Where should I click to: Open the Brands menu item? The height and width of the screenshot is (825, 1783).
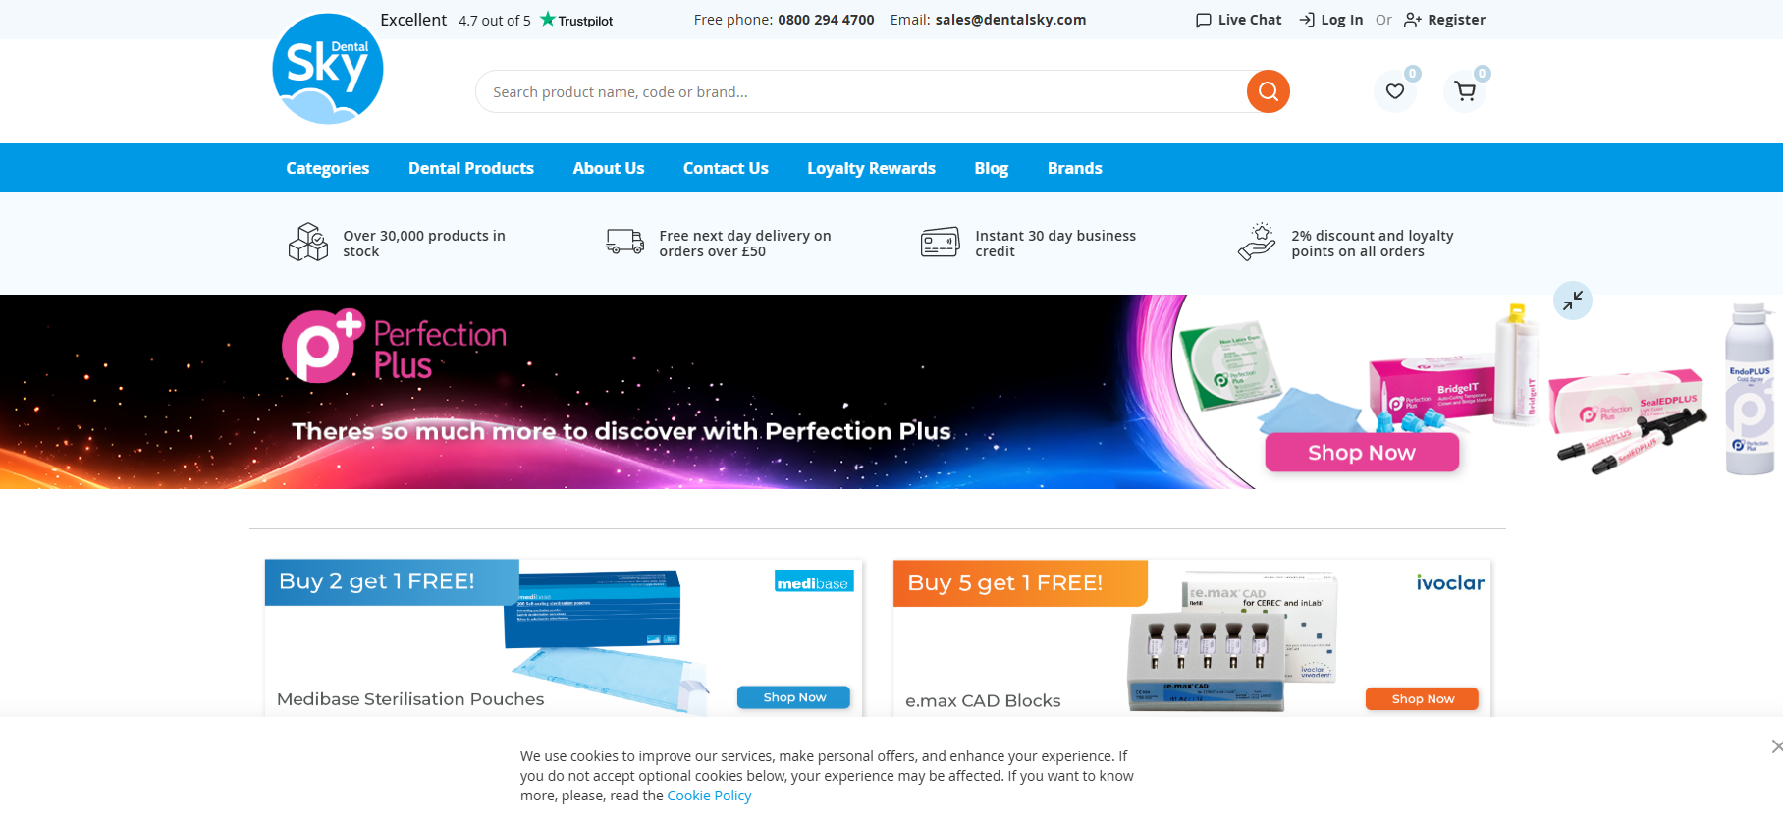pyautogui.click(x=1074, y=168)
